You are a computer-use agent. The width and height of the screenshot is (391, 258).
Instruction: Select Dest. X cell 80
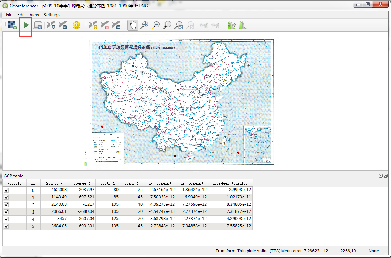(108, 190)
